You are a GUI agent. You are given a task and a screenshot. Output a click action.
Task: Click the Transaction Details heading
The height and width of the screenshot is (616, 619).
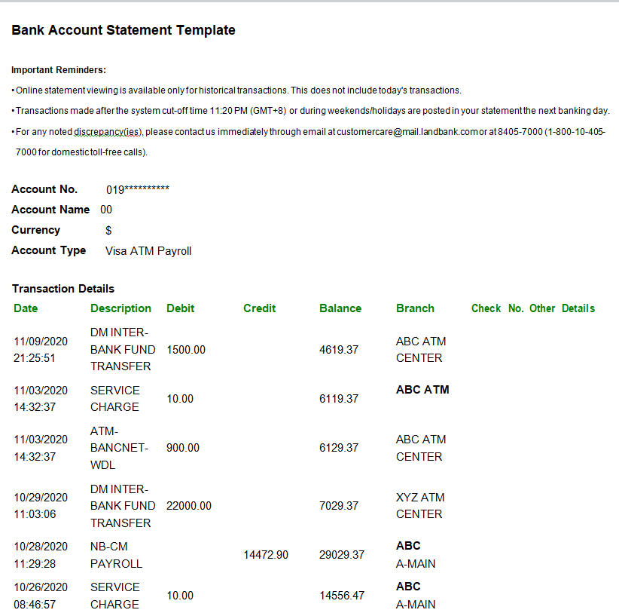click(x=63, y=289)
